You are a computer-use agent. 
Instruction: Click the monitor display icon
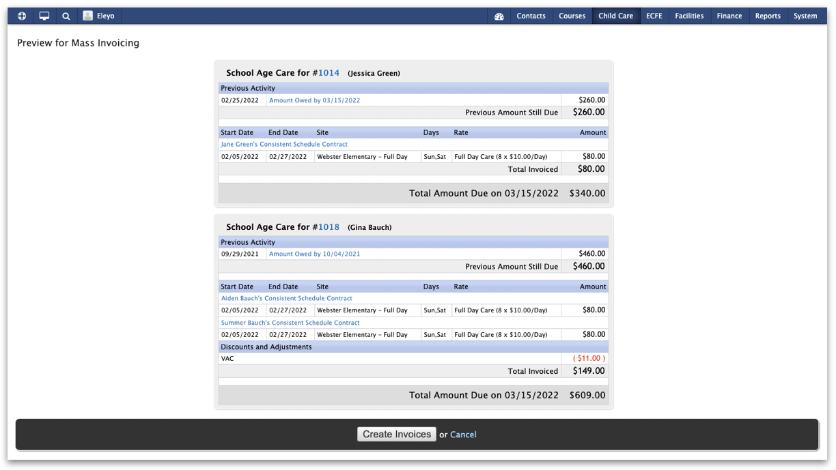pyautogui.click(x=44, y=16)
